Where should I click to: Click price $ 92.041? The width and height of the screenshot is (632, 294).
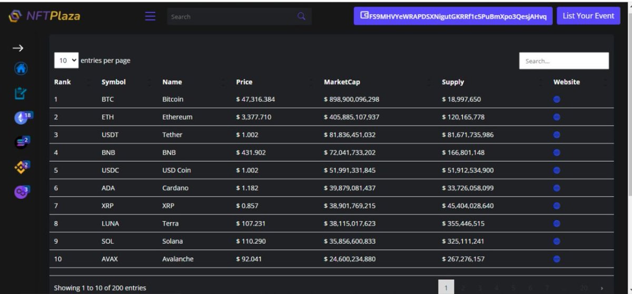coord(249,259)
